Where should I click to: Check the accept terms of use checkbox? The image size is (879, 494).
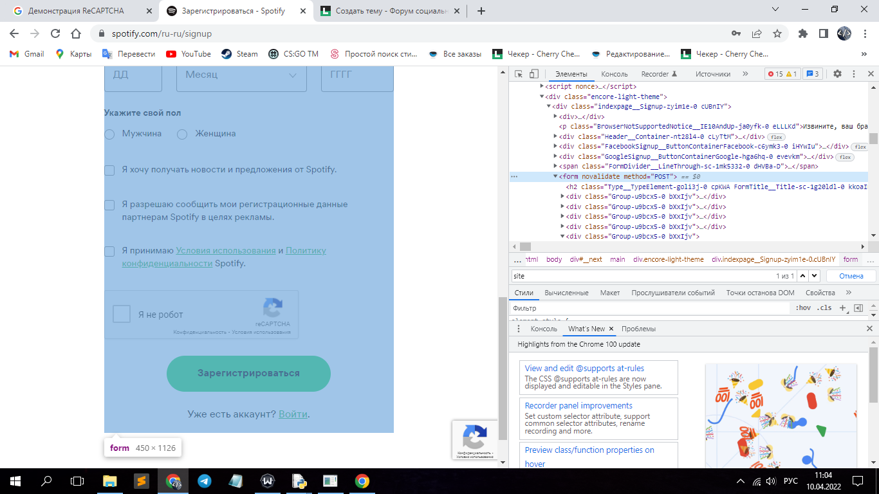[109, 252]
